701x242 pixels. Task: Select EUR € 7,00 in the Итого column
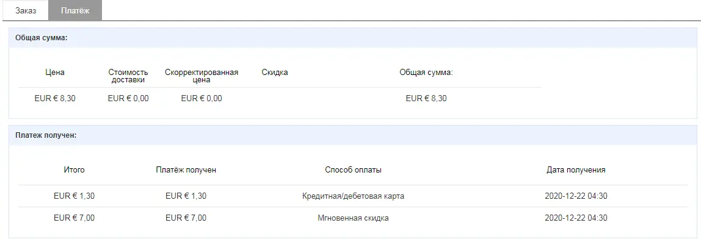click(x=74, y=218)
